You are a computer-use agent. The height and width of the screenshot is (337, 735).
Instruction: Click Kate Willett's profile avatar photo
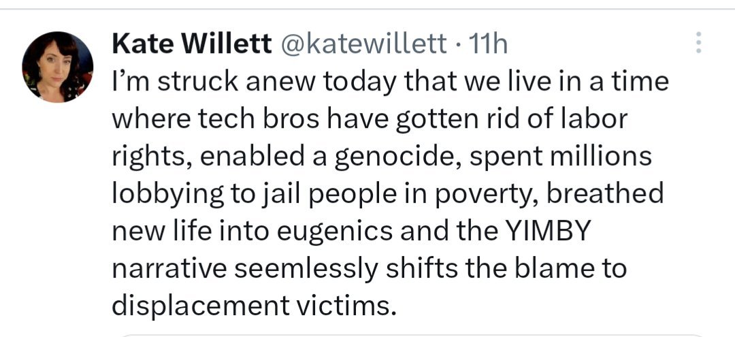tap(58, 67)
